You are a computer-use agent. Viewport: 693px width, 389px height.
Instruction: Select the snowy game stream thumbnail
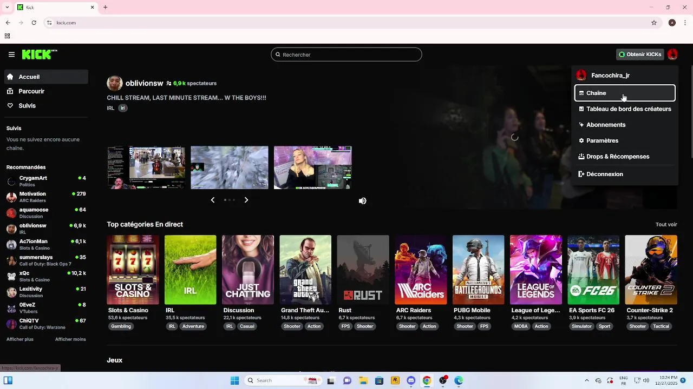pos(230,167)
